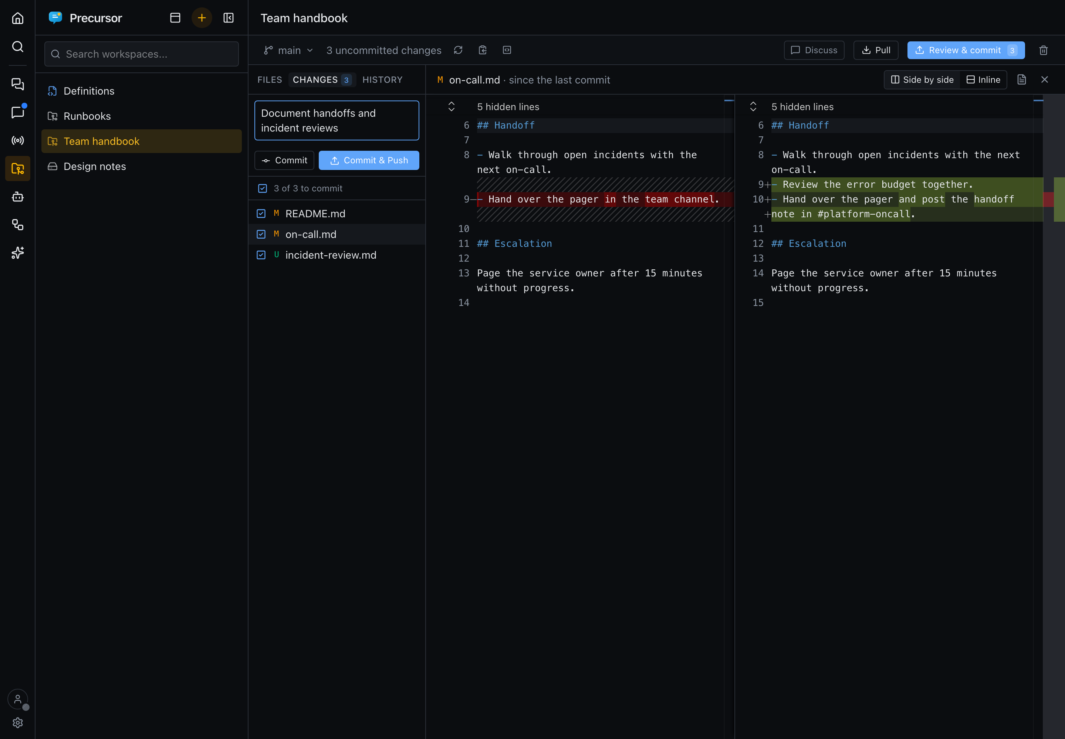Click the Discuss button

coord(814,50)
